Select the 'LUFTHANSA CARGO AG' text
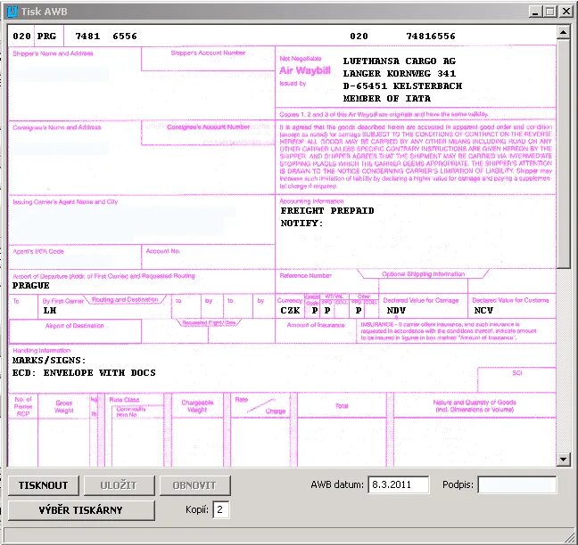578x545 pixels. coord(400,61)
